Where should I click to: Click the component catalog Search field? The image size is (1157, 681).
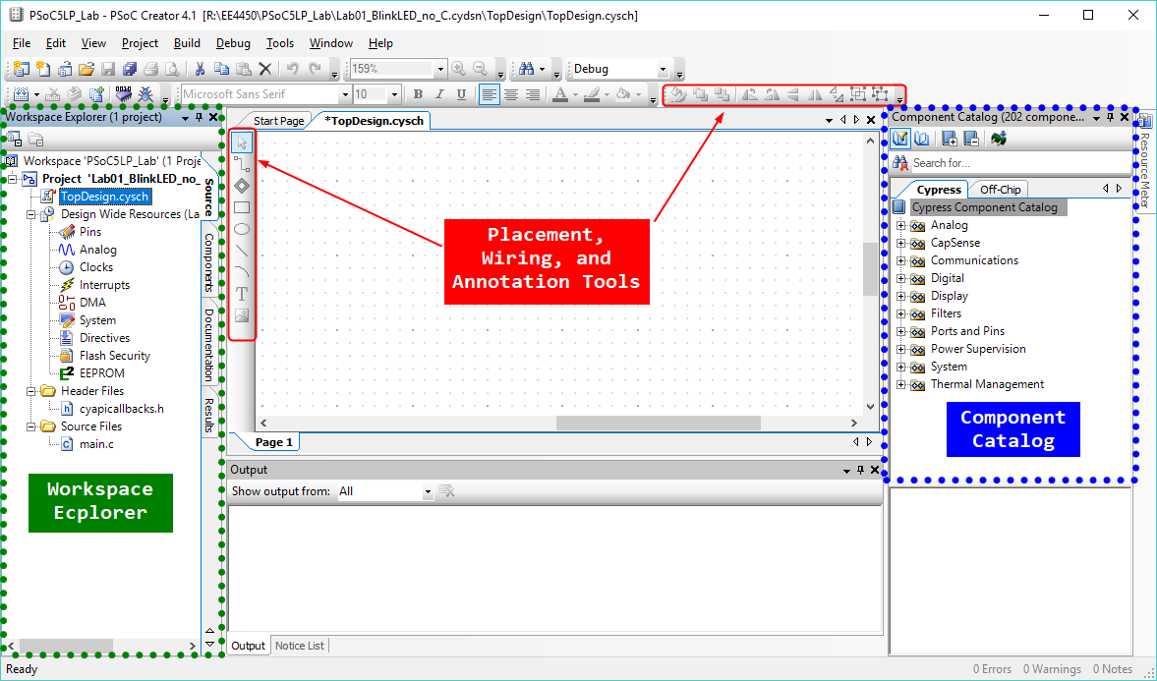[x=1017, y=163]
